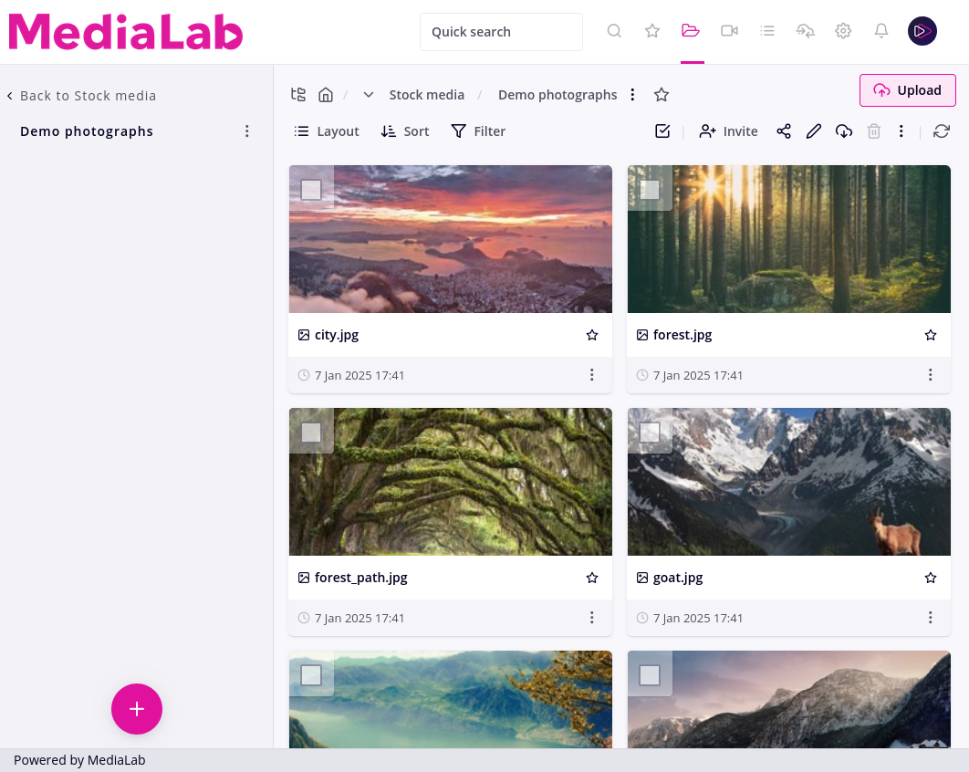
Task: Open the Sort menu
Action: 405,131
